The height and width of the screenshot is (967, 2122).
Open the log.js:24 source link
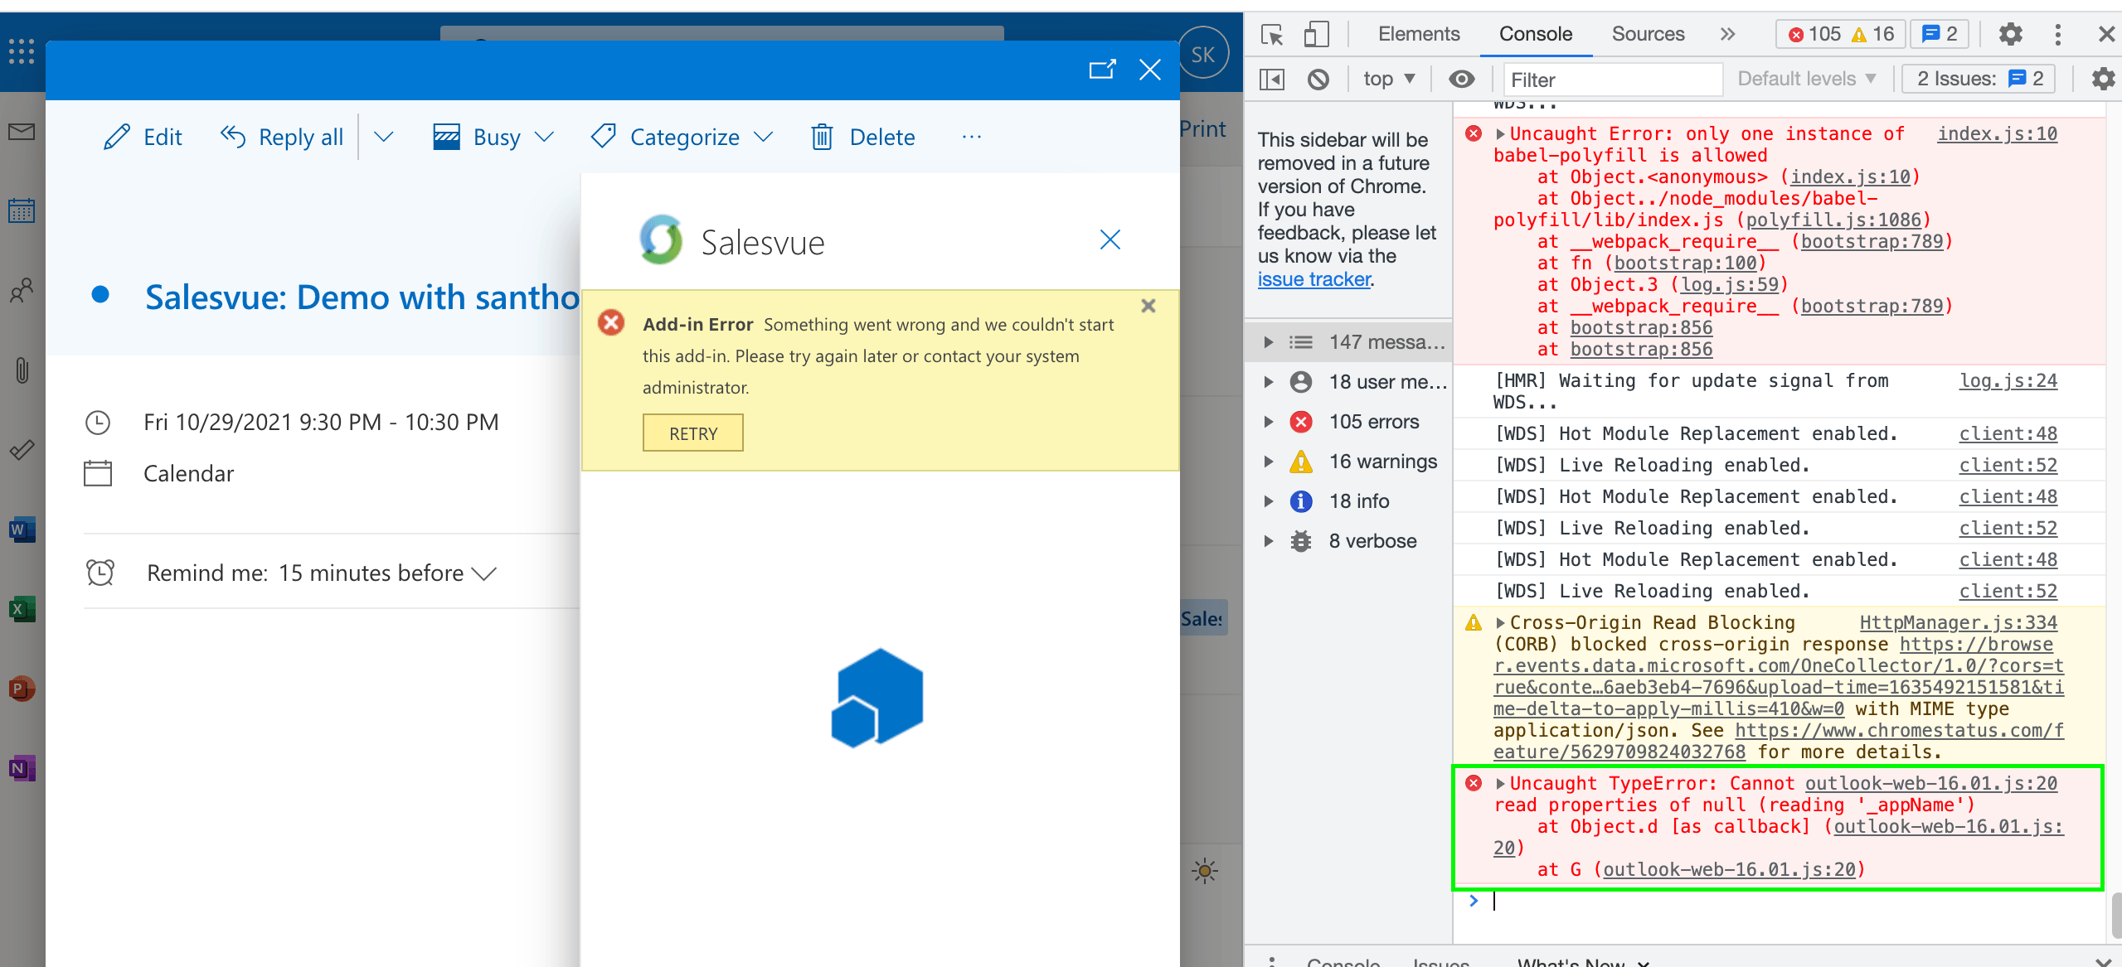[x=2008, y=380]
